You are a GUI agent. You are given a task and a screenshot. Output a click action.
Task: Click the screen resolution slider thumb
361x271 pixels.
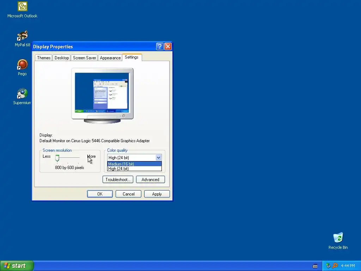[x=57, y=158]
